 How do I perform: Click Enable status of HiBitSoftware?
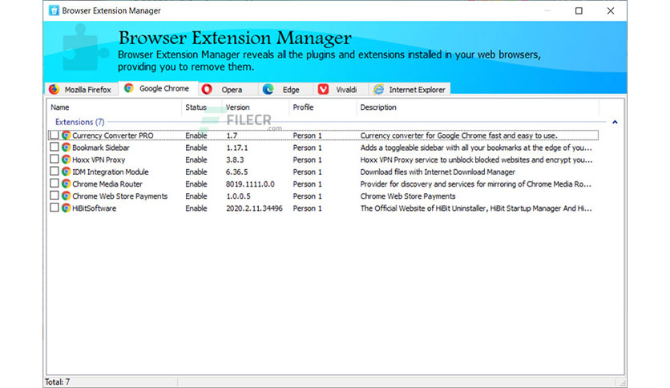tap(196, 208)
